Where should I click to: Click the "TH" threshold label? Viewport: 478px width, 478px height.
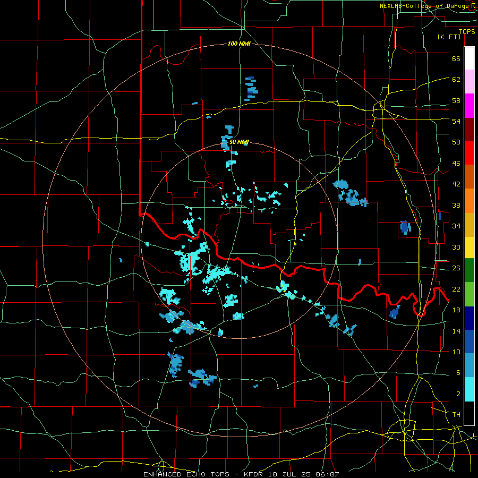coord(456,415)
